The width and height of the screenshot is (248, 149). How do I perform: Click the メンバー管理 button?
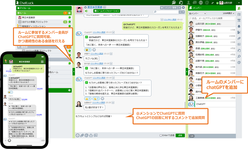(x=171, y=8)
